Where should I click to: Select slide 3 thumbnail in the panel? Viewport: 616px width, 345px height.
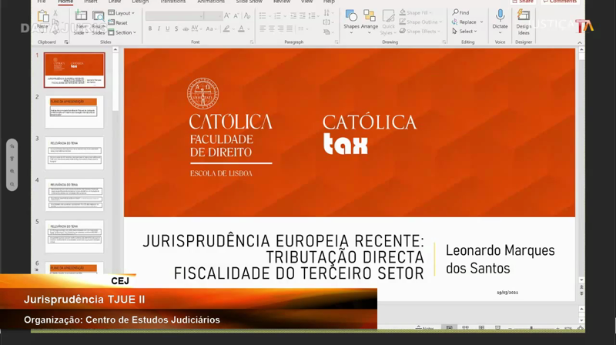pos(74,153)
